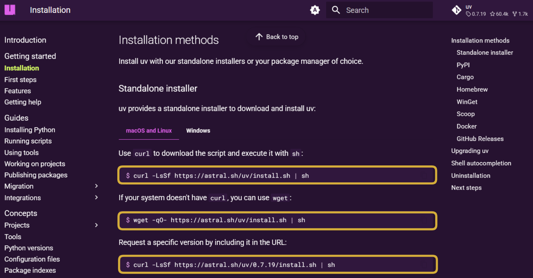This screenshot has height=278, width=533.
Task: Focus the Search input field
Action: (x=379, y=10)
